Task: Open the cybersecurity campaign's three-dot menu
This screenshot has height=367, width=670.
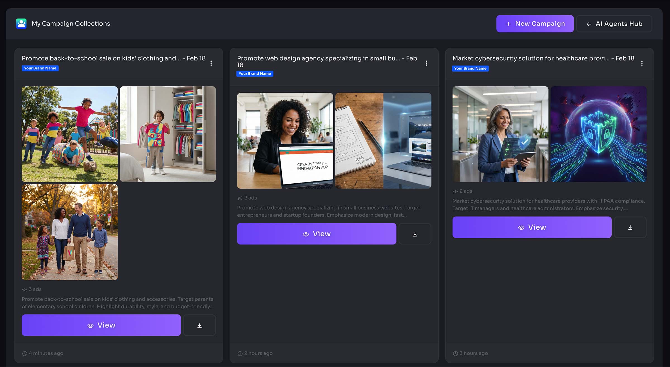Action: point(642,63)
